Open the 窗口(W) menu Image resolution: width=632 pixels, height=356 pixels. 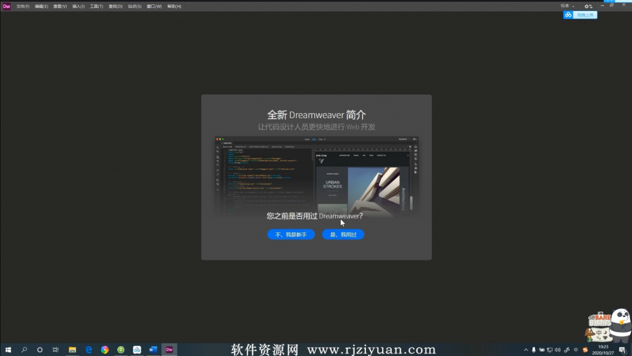point(154,6)
